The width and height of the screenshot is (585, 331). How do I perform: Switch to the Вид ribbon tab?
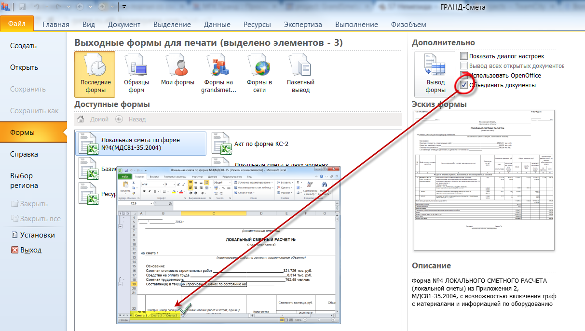click(x=89, y=25)
